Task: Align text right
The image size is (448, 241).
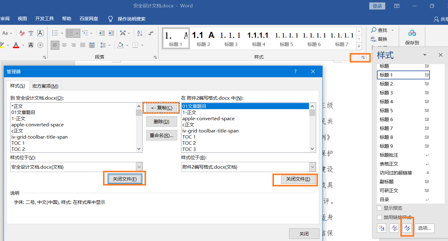Action: coord(73,45)
